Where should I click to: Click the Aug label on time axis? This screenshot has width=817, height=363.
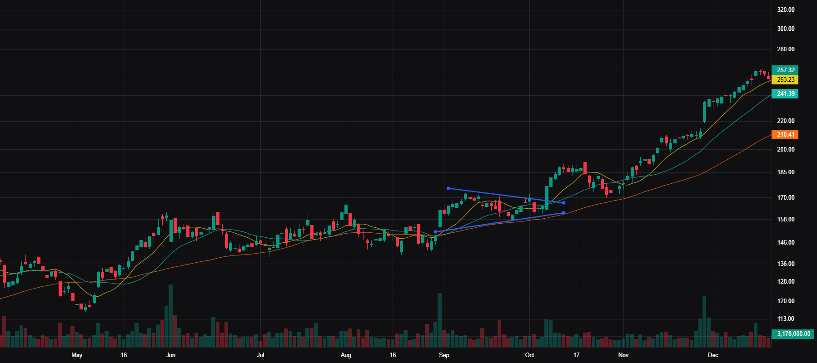[x=346, y=355]
